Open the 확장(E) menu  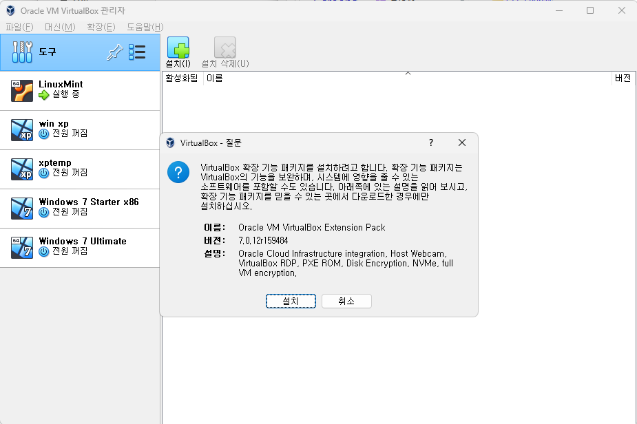[x=101, y=28]
